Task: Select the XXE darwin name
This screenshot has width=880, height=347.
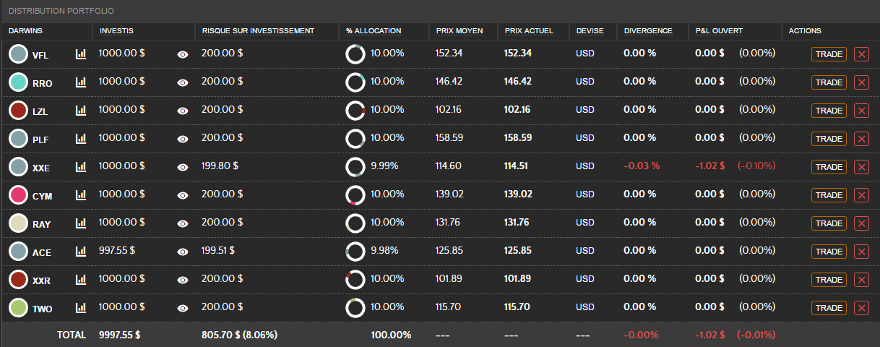Action: [41, 168]
